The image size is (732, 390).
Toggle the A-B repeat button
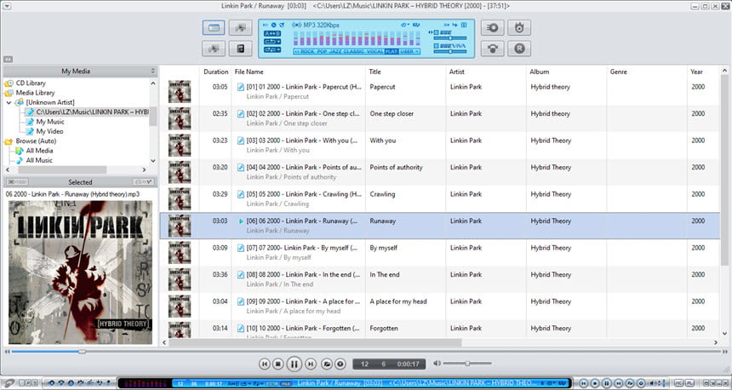(x=272, y=33)
